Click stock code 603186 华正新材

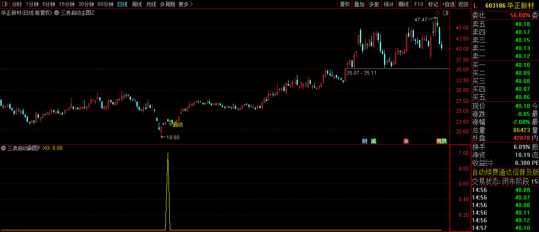tap(510, 6)
